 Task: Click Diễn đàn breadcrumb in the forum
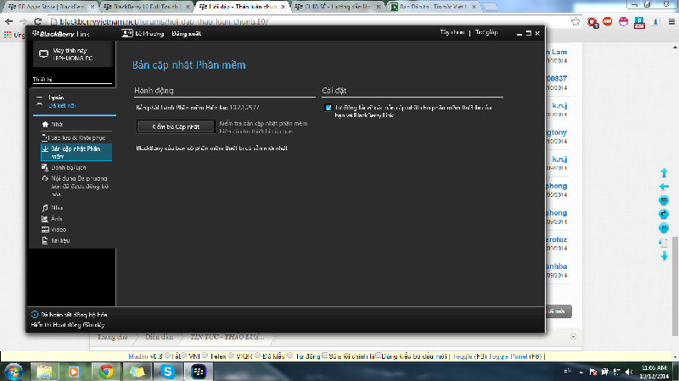(159, 337)
